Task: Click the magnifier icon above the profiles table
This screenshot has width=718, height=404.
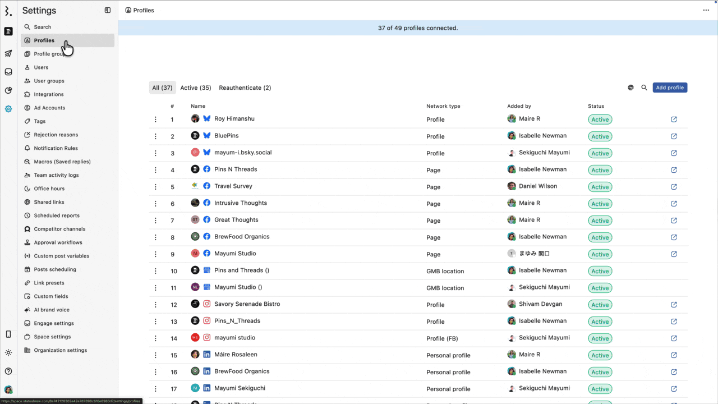Action: [x=644, y=88]
